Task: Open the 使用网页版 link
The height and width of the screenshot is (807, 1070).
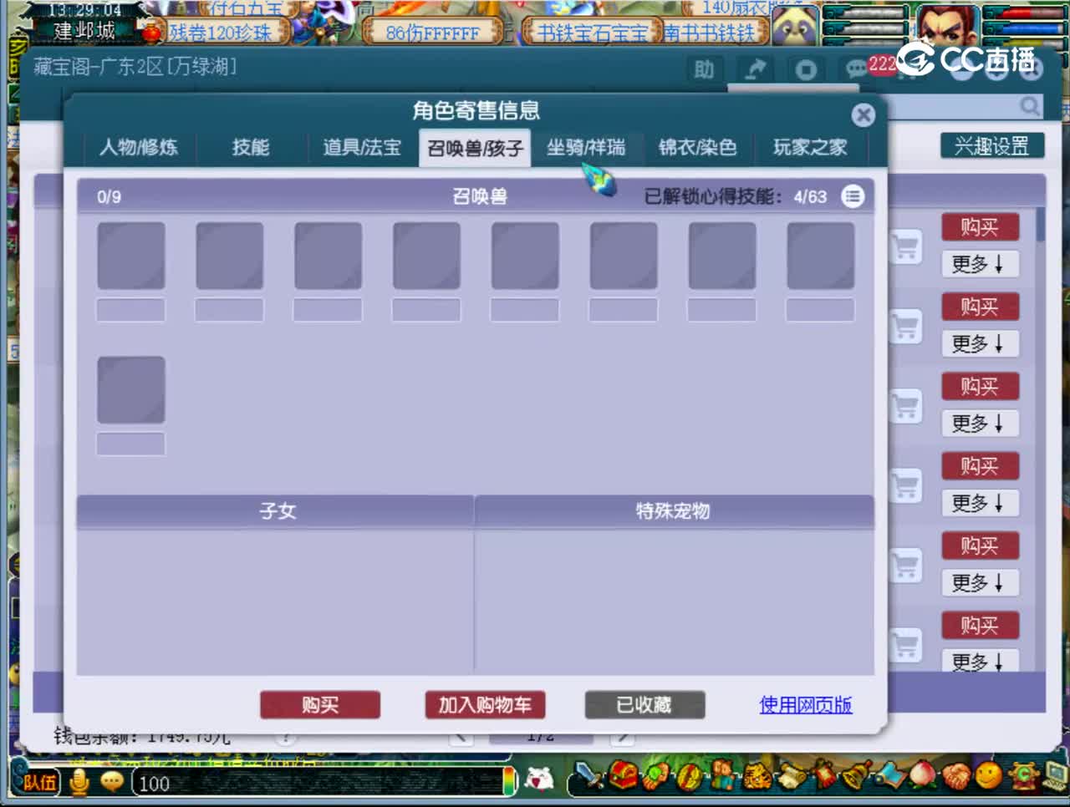Action: tap(806, 705)
